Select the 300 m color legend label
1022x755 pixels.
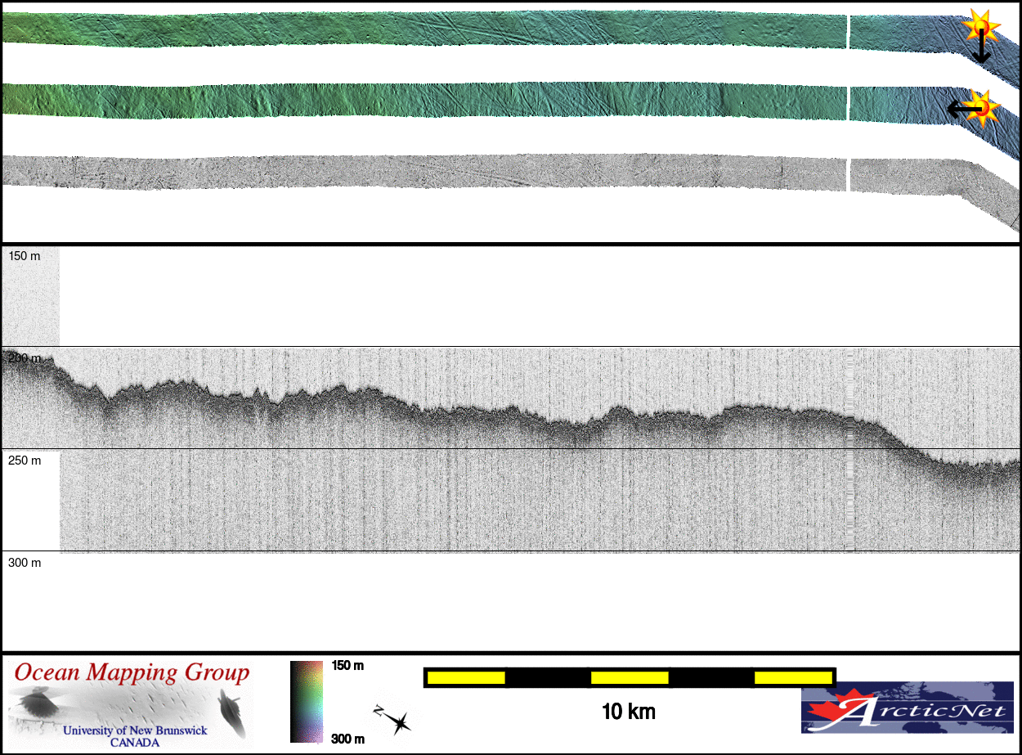(x=347, y=739)
